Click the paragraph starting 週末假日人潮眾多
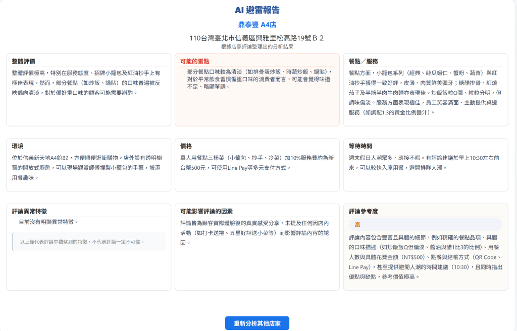 (x=424, y=163)
